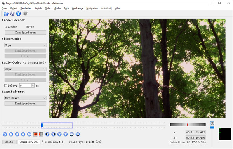Image resolution: width=233 pixels, height=149 pixels.
Task: Open the Hilfe menu
Action: 117,8
